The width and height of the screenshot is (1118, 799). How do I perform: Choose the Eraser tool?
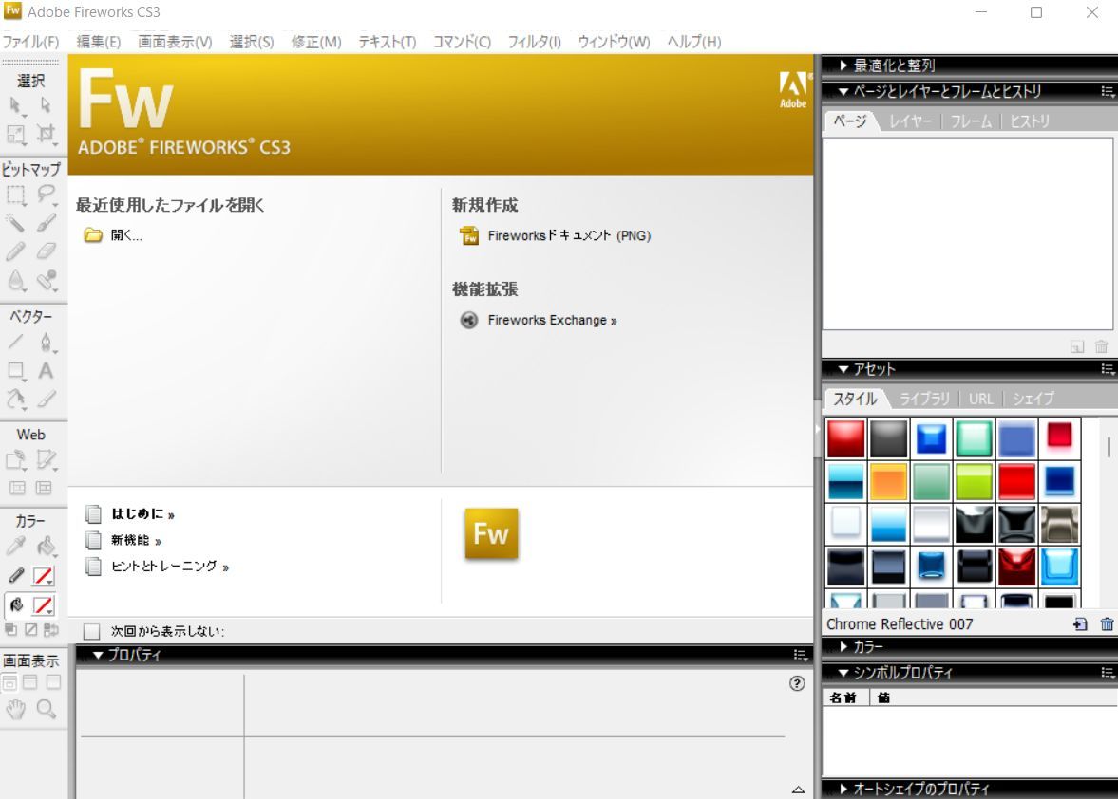pyautogui.click(x=46, y=251)
